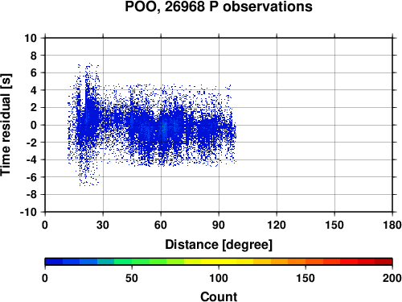Click the x-axis tick label "120"

(x=277, y=225)
